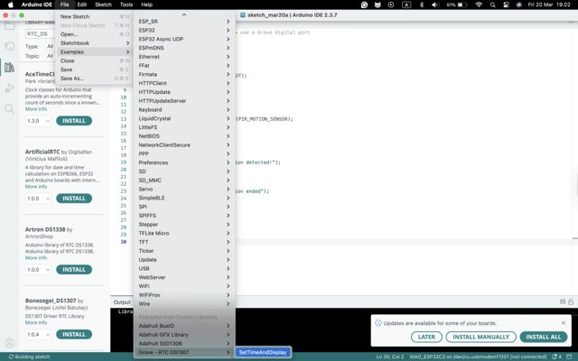This screenshot has height=361, width=578.
Task: Install the Bonezegei_DS1307 library
Action: tap(74, 335)
